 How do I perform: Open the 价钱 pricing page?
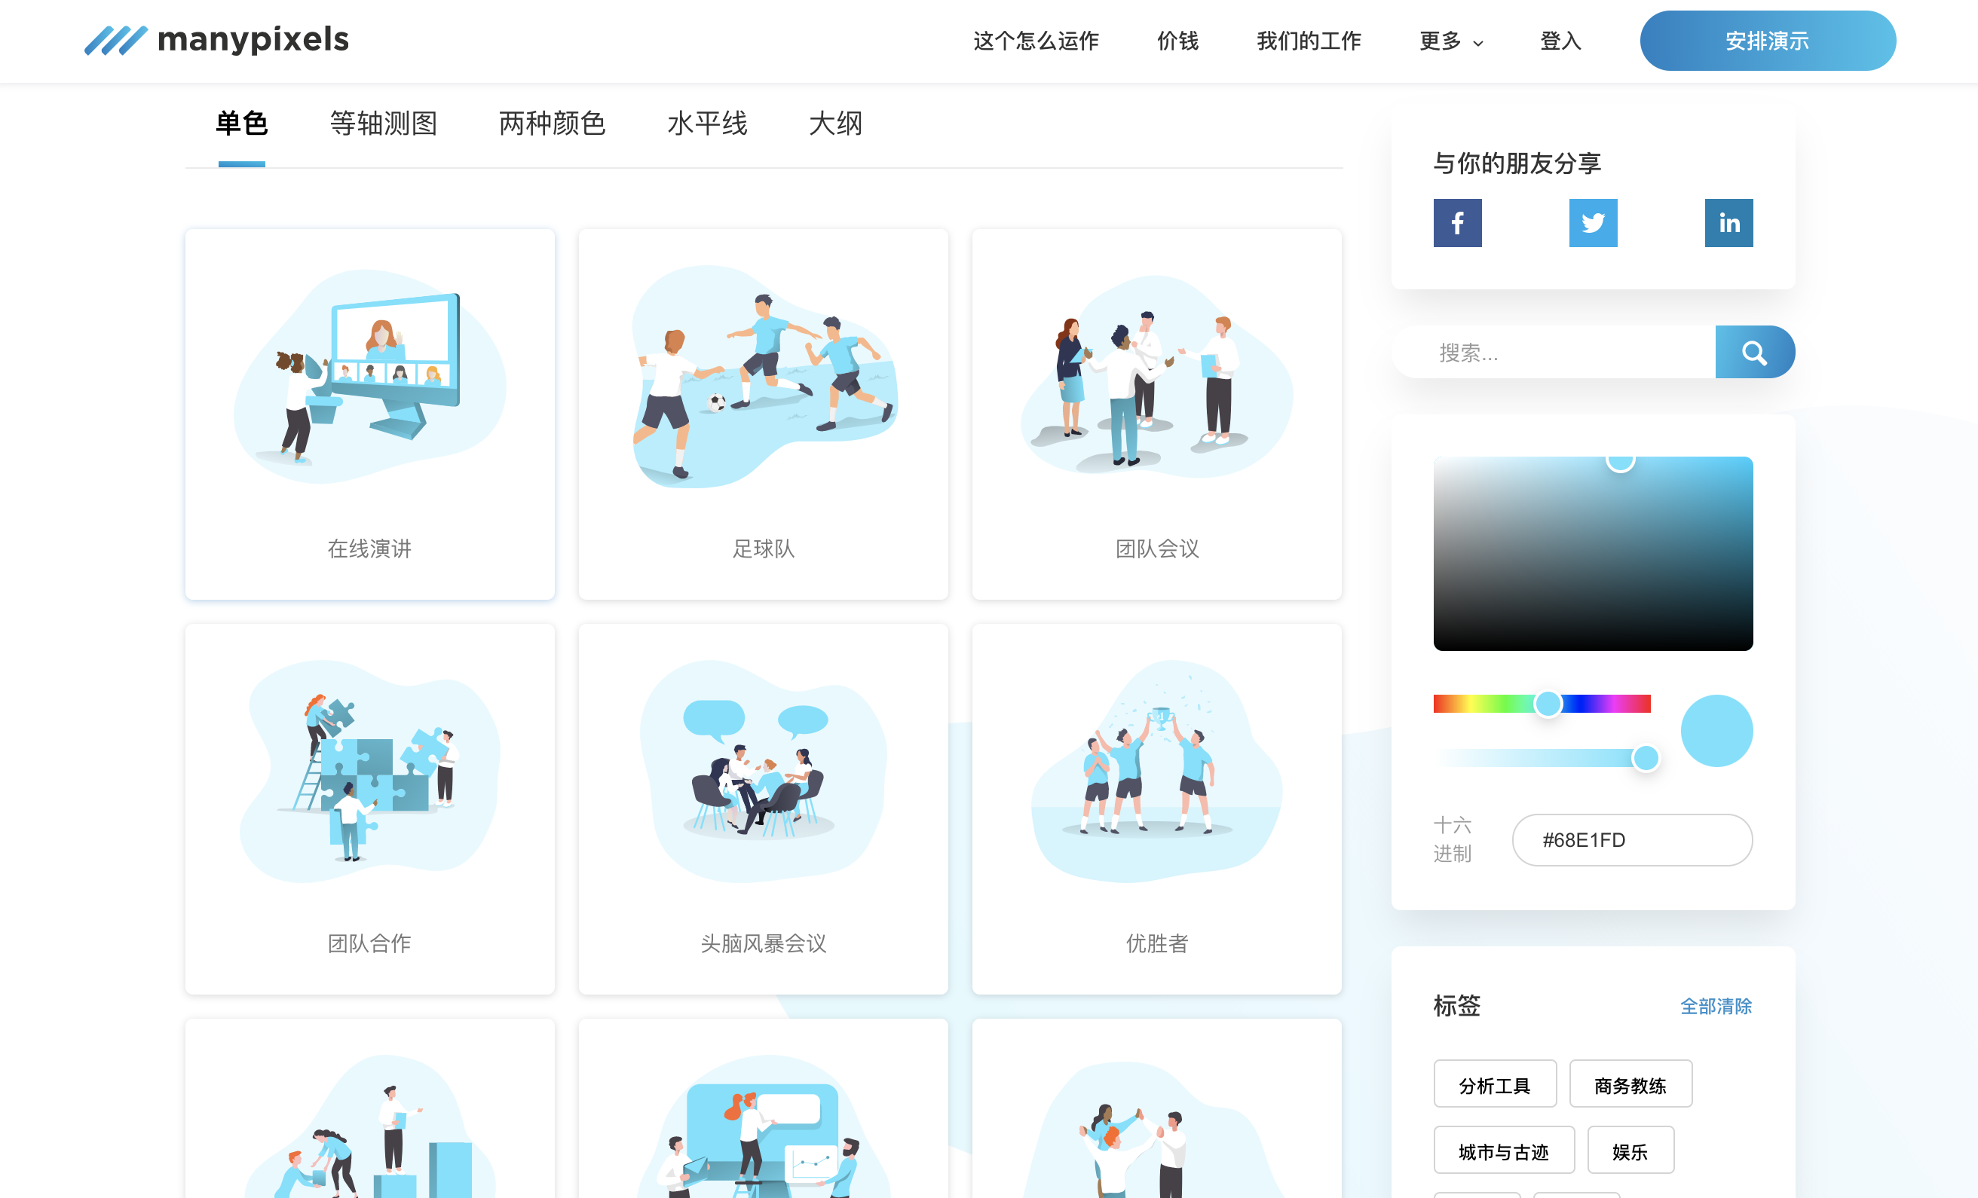click(x=1177, y=41)
